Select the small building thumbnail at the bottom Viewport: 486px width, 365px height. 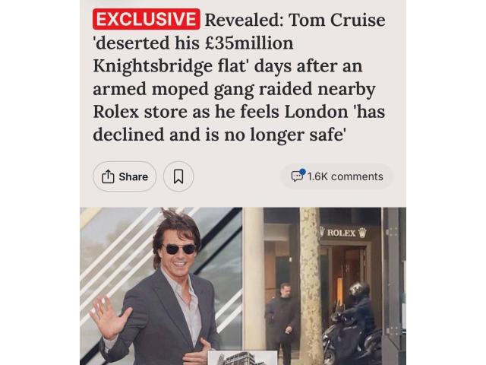pyautogui.click(x=242, y=358)
